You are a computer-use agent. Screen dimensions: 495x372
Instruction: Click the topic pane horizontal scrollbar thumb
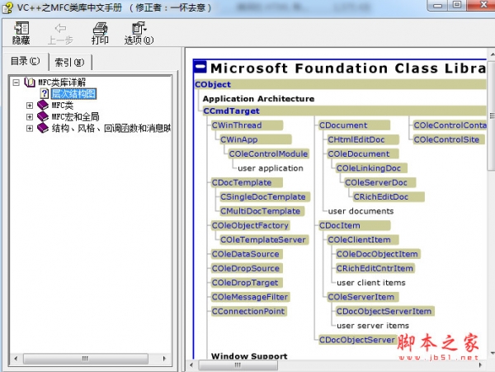coord(238,365)
